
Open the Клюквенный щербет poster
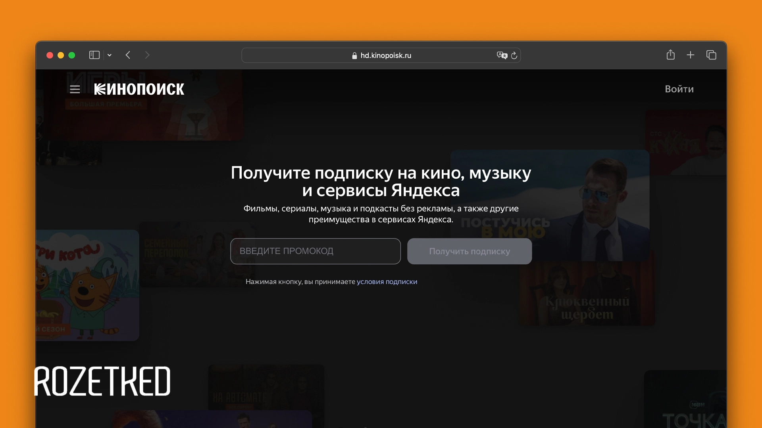[587, 295]
